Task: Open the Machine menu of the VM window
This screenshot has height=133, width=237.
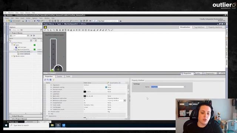Action: (x=11, y=13)
